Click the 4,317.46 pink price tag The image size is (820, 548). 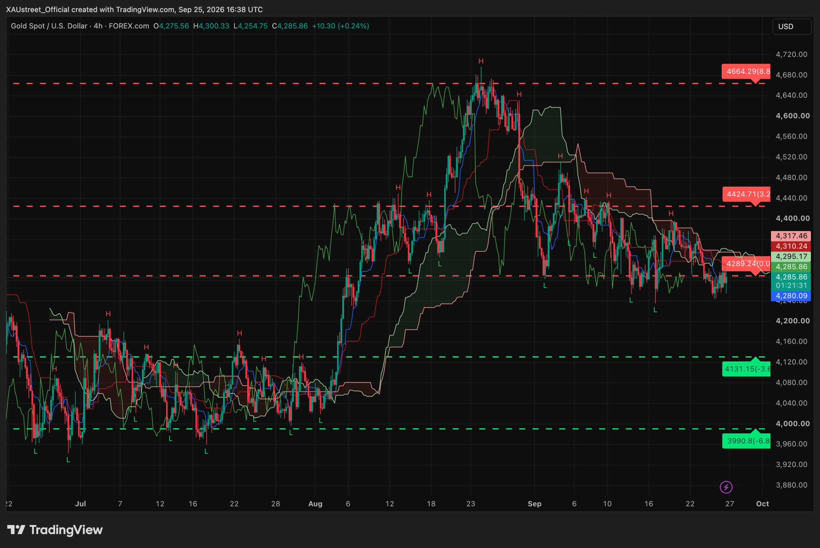(791, 236)
